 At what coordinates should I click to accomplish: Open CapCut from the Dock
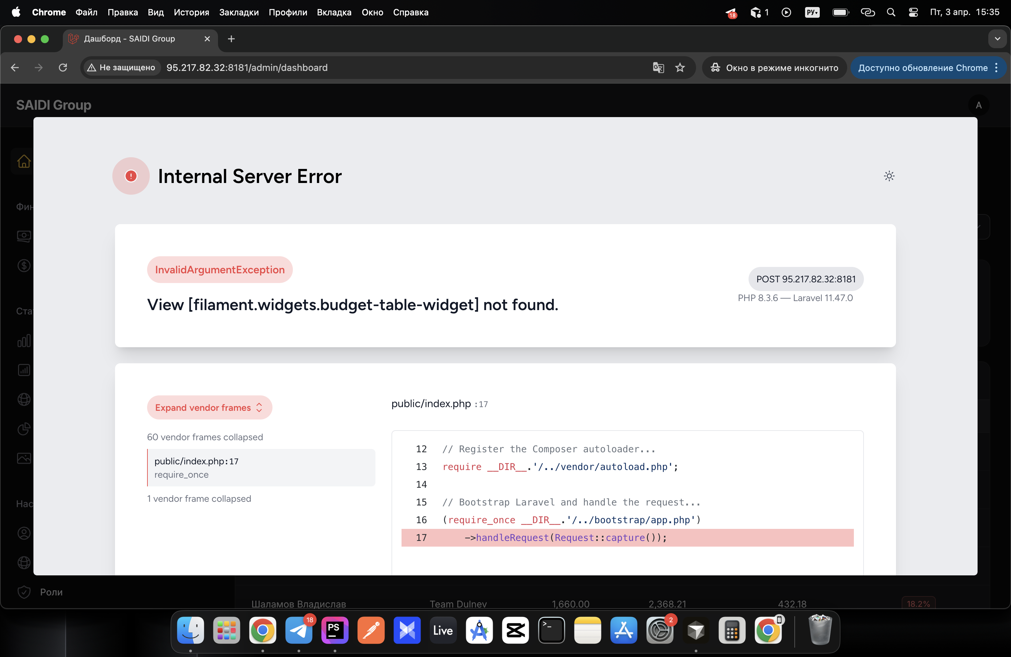pos(515,630)
